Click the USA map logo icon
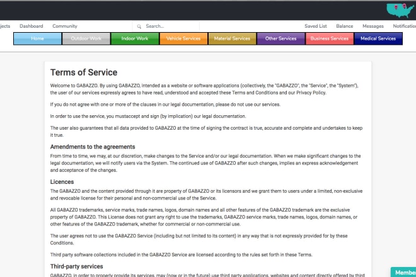 (x=400, y=11)
